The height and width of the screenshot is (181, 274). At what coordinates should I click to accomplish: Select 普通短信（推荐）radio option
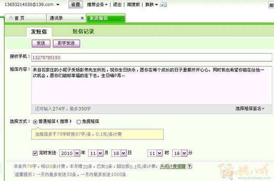point(35,122)
